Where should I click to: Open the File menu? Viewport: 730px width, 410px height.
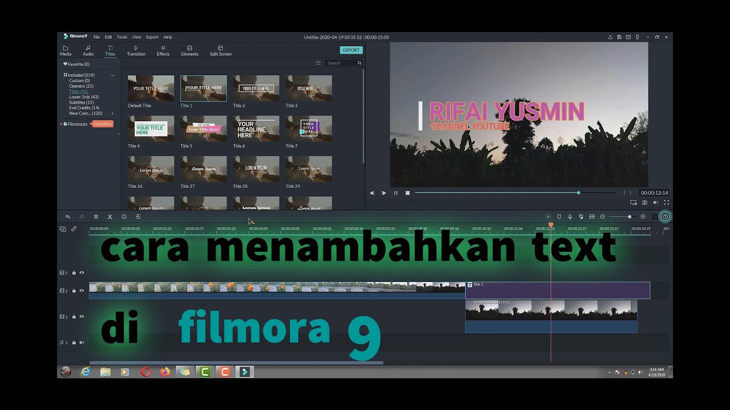pyautogui.click(x=96, y=37)
